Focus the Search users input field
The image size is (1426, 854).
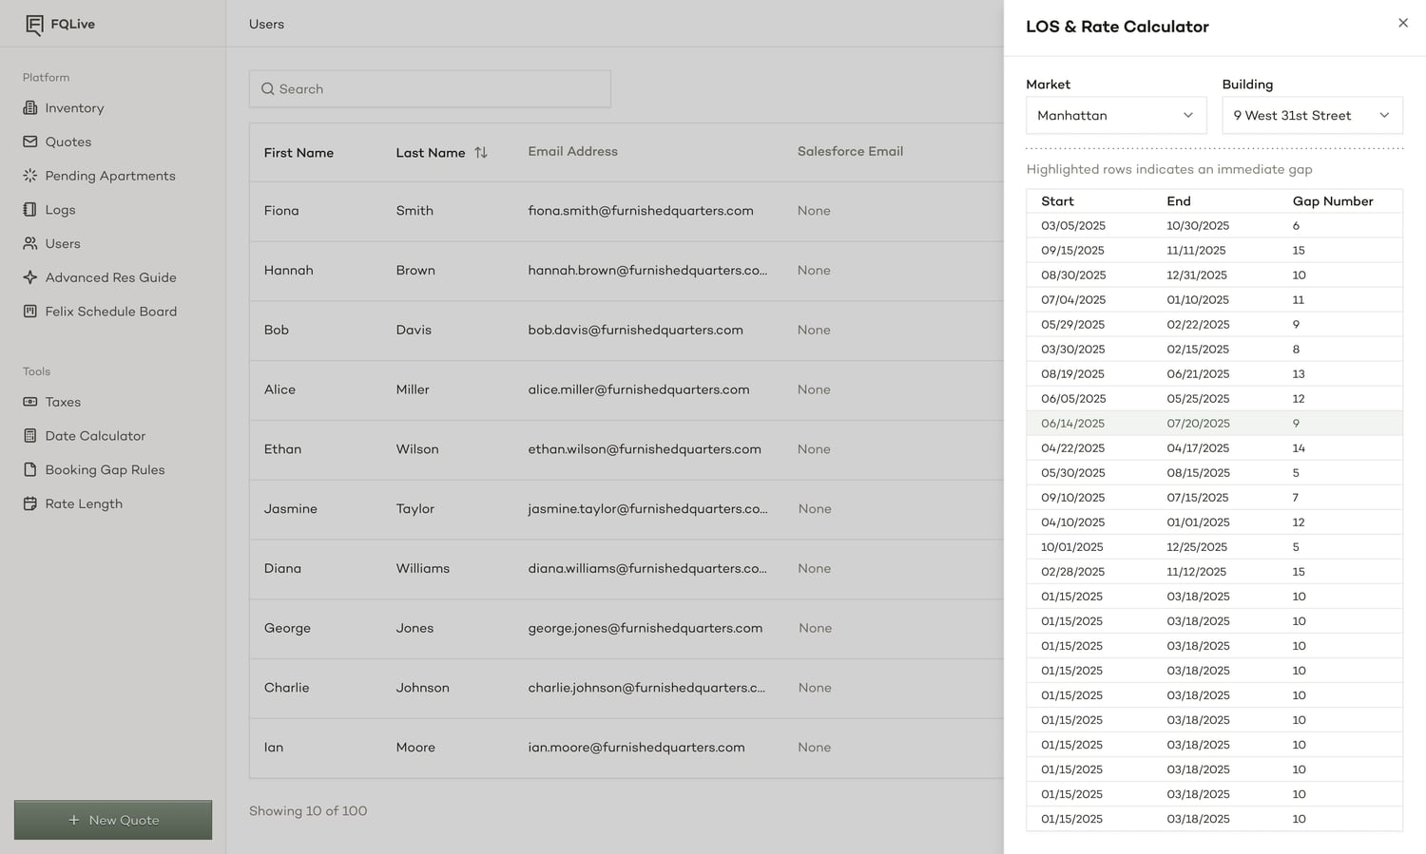pyautogui.click(x=430, y=88)
